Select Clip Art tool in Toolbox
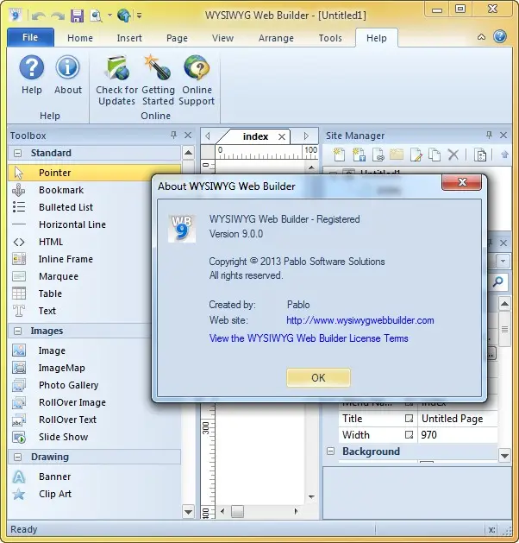 pos(55,494)
